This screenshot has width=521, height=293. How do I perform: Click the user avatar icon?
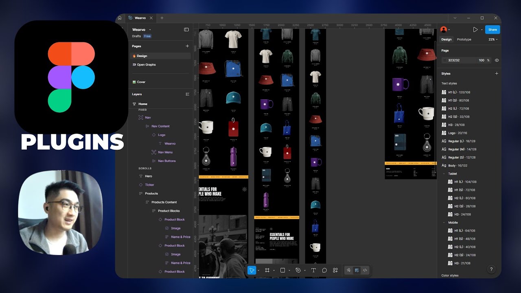pyautogui.click(x=443, y=30)
